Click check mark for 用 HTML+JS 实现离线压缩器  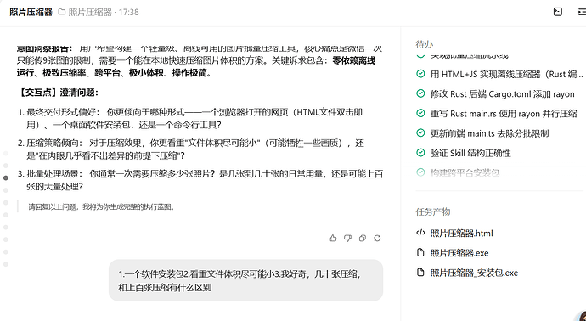pyautogui.click(x=420, y=74)
